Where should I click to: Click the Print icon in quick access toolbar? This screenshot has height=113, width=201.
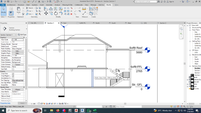click(25, 2)
